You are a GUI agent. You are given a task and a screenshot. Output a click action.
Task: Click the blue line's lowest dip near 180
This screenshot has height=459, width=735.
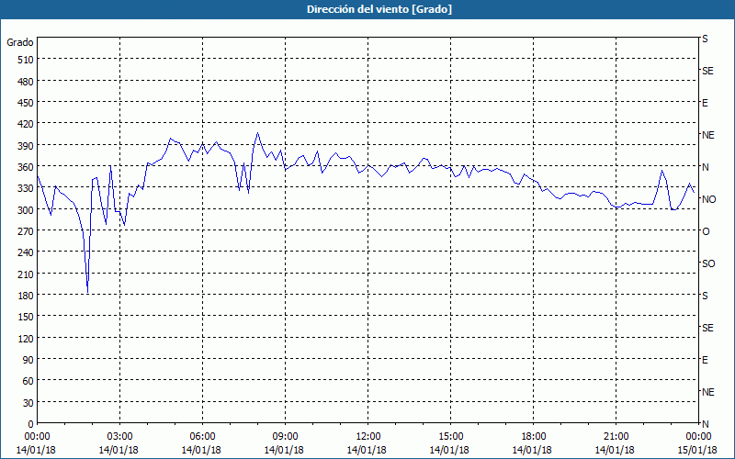tap(87, 293)
